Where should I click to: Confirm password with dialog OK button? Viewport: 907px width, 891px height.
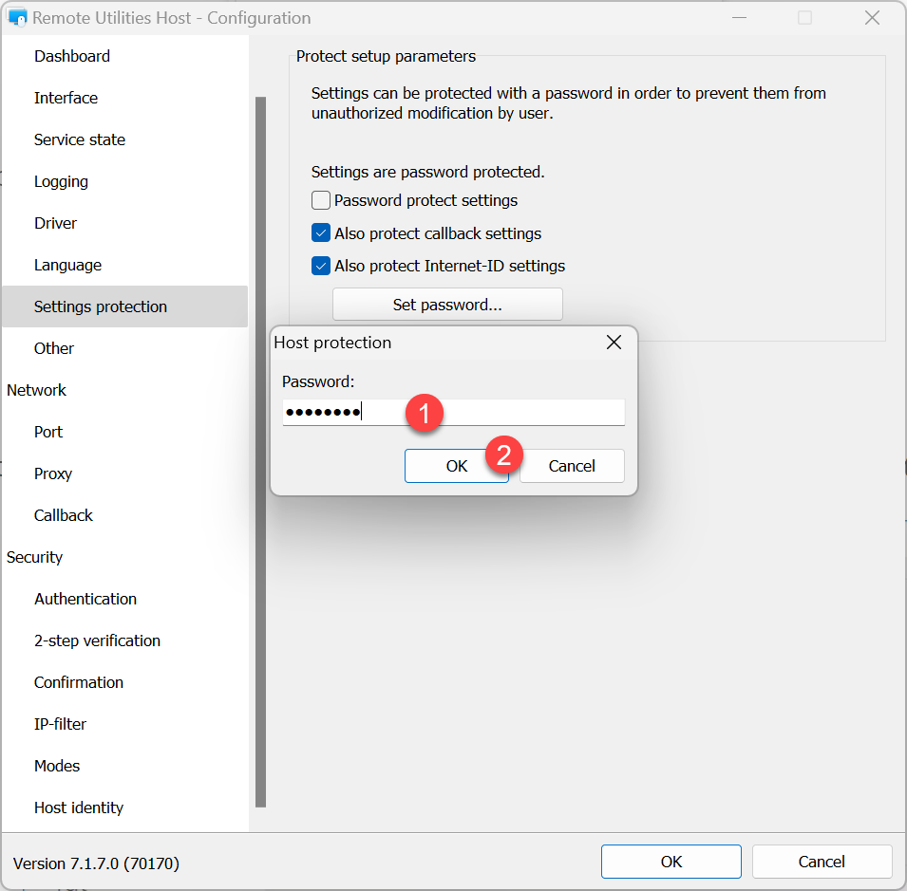pos(456,466)
